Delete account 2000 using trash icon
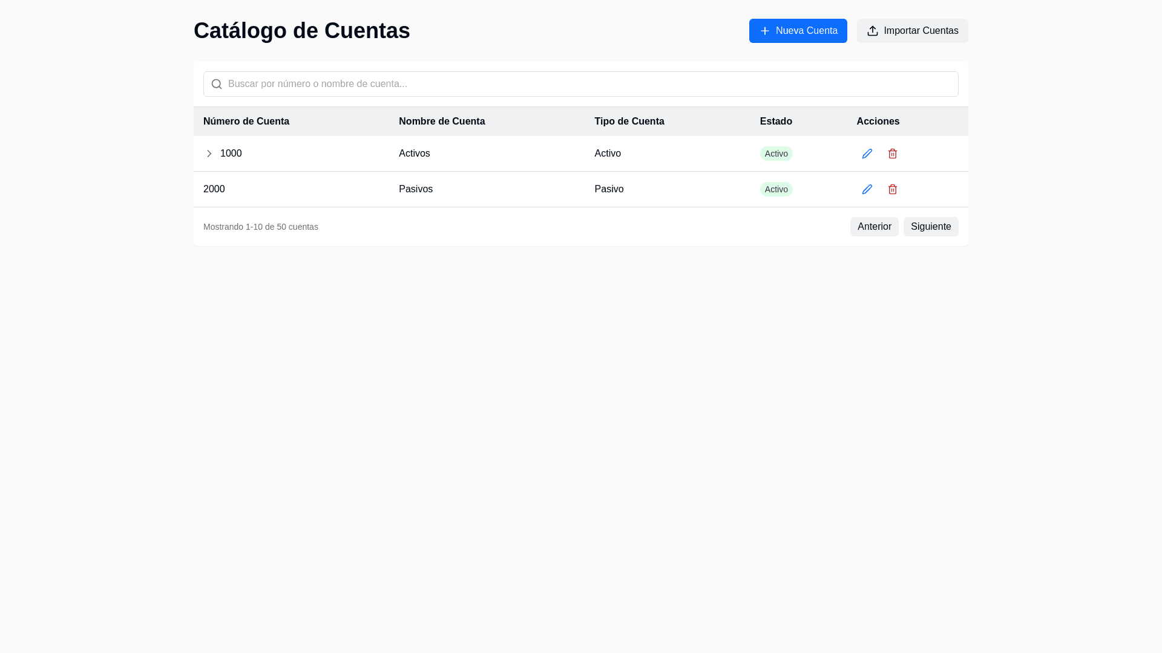The width and height of the screenshot is (1162, 653). 892,189
